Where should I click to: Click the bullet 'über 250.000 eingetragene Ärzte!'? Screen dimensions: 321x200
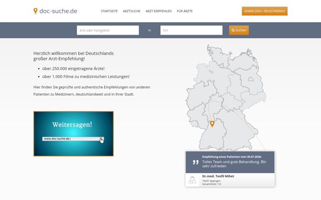click(x=73, y=68)
